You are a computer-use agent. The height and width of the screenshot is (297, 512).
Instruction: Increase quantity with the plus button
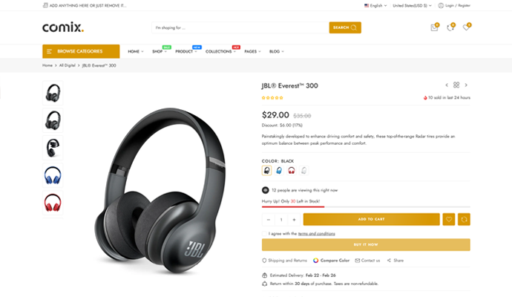pyautogui.click(x=294, y=219)
